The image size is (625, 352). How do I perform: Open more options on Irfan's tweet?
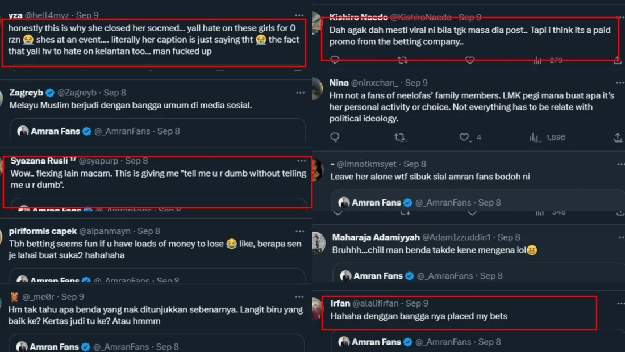point(620,304)
